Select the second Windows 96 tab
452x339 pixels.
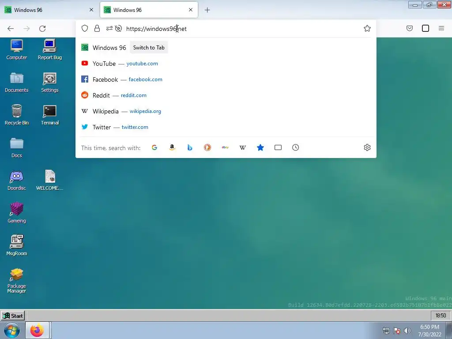coord(149,10)
